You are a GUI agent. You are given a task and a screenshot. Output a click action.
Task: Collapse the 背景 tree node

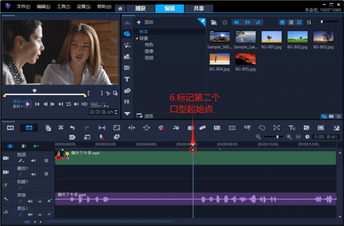coord(137,38)
